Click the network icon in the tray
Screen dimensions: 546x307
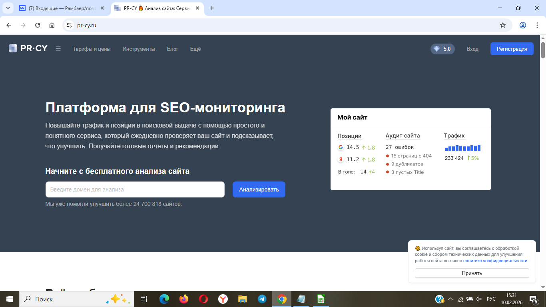460,299
